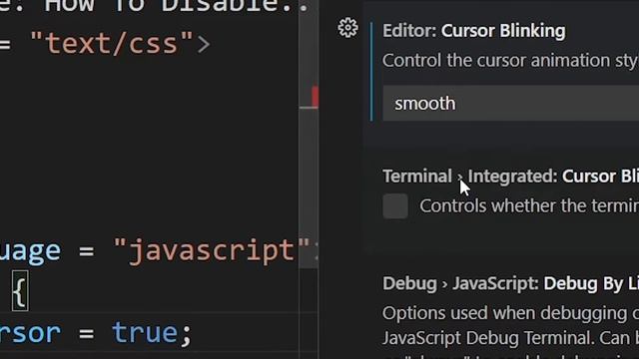Click 'JavaScript Debug Terminal. Can' description line

(x=510, y=338)
